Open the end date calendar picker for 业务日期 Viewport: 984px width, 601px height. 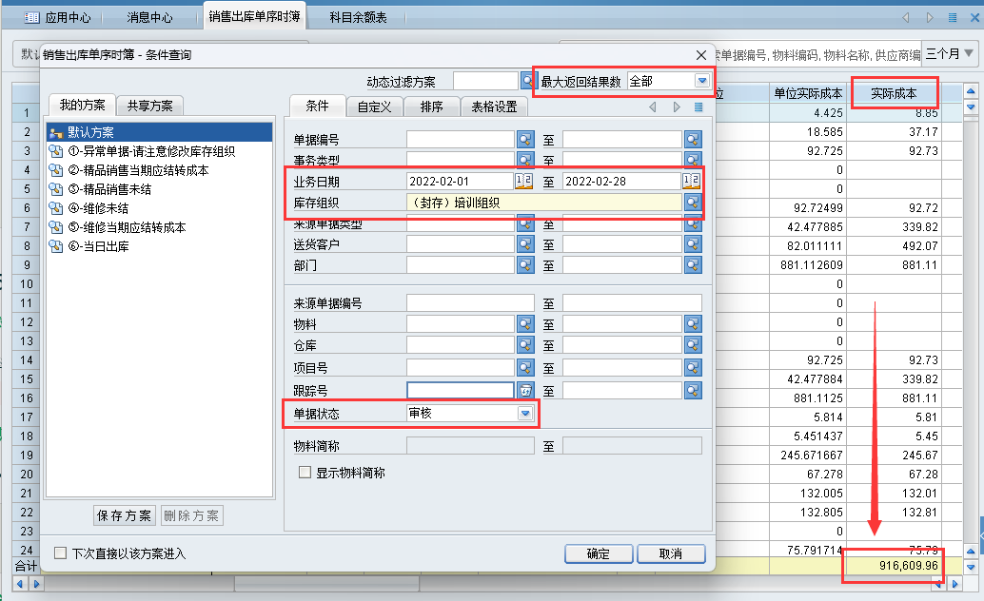tap(692, 181)
